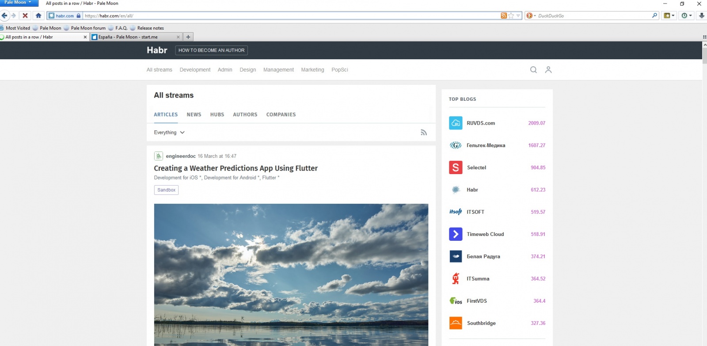Viewport: 707px width, 346px height.
Task: Open the browser home page
Action: click(38, 15)
